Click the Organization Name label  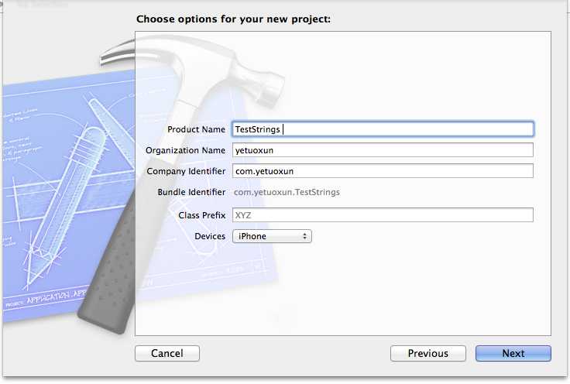click(x=185, y=150)
